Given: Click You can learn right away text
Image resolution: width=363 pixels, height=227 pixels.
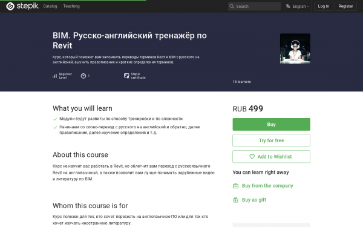Looking at the screenshot, I should pos(261,173).
